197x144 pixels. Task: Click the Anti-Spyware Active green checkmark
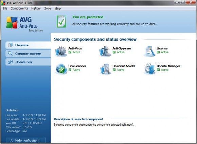click(114, 52)
